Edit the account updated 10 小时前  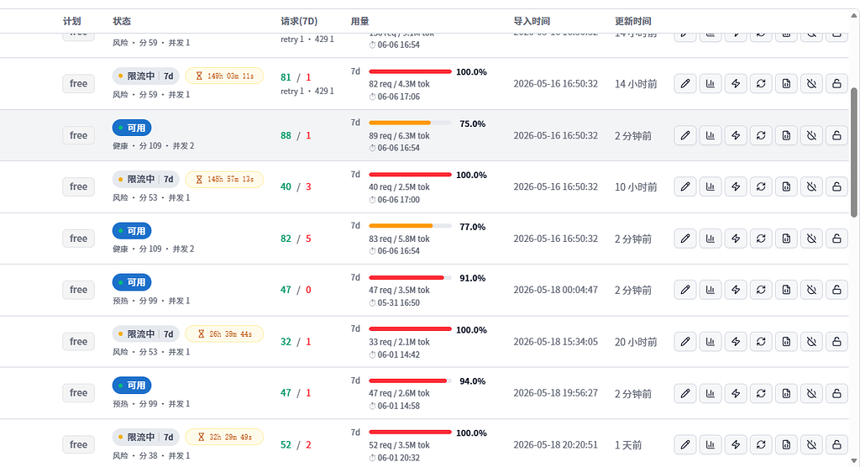[x=685, y=186]
